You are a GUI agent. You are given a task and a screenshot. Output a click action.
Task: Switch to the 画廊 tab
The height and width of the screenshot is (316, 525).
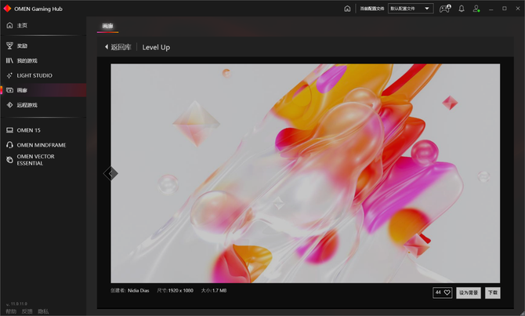point(107,26)
